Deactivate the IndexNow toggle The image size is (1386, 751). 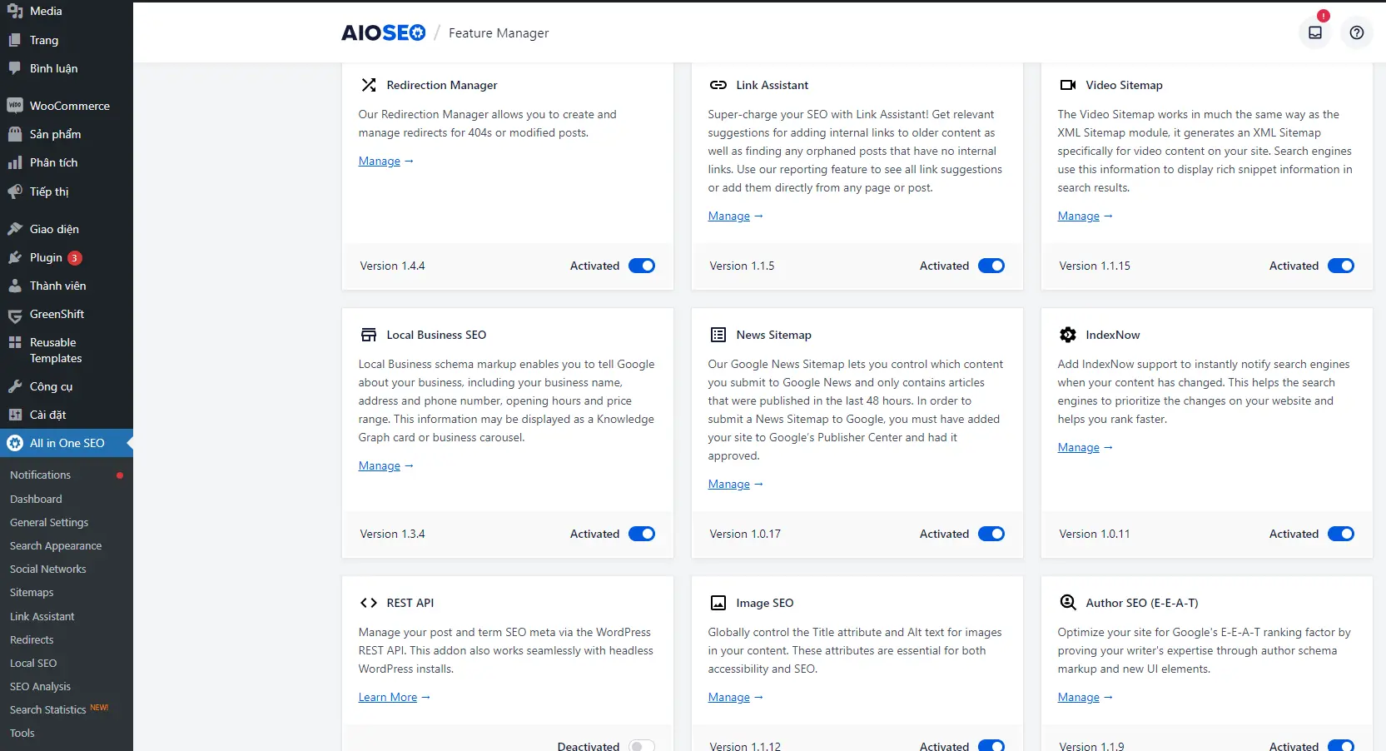(x=1341, y=534)
